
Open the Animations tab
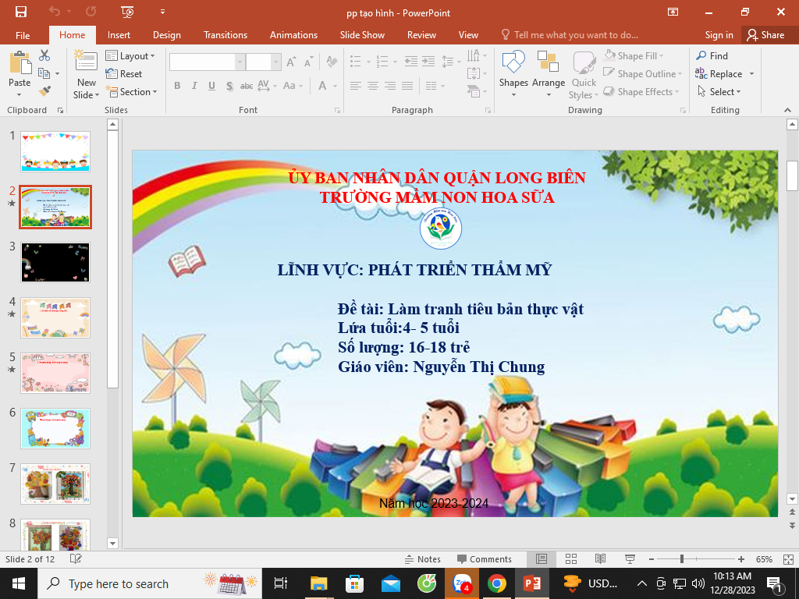click(x=293, y=35)
